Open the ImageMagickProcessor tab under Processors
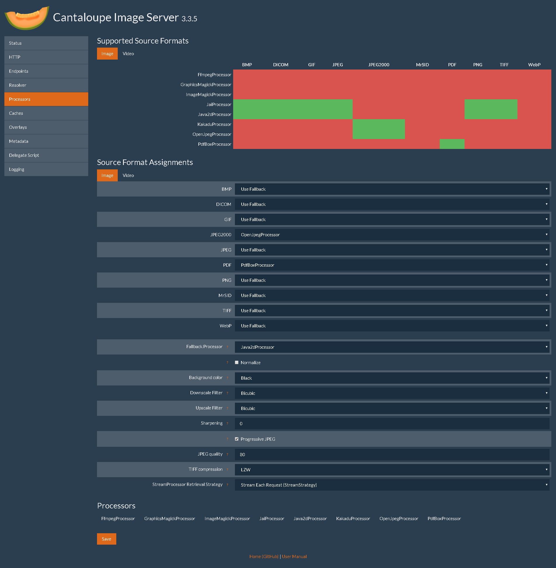This screenshot has width=556, height=568. point(227,519)
